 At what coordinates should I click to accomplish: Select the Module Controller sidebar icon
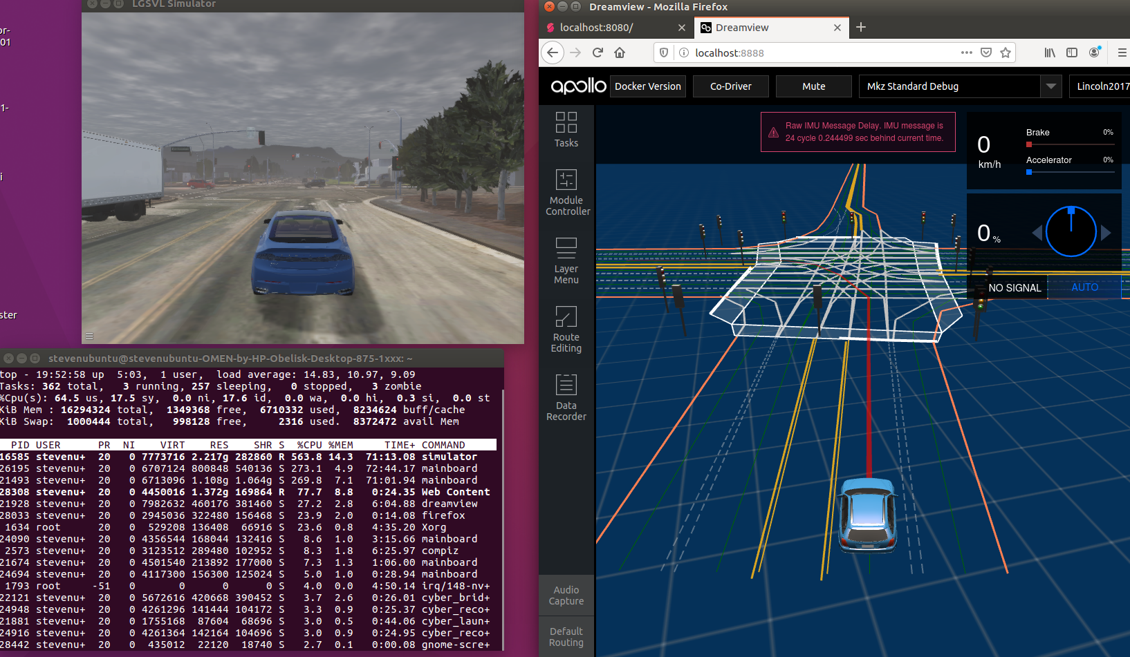pos(566,193)
